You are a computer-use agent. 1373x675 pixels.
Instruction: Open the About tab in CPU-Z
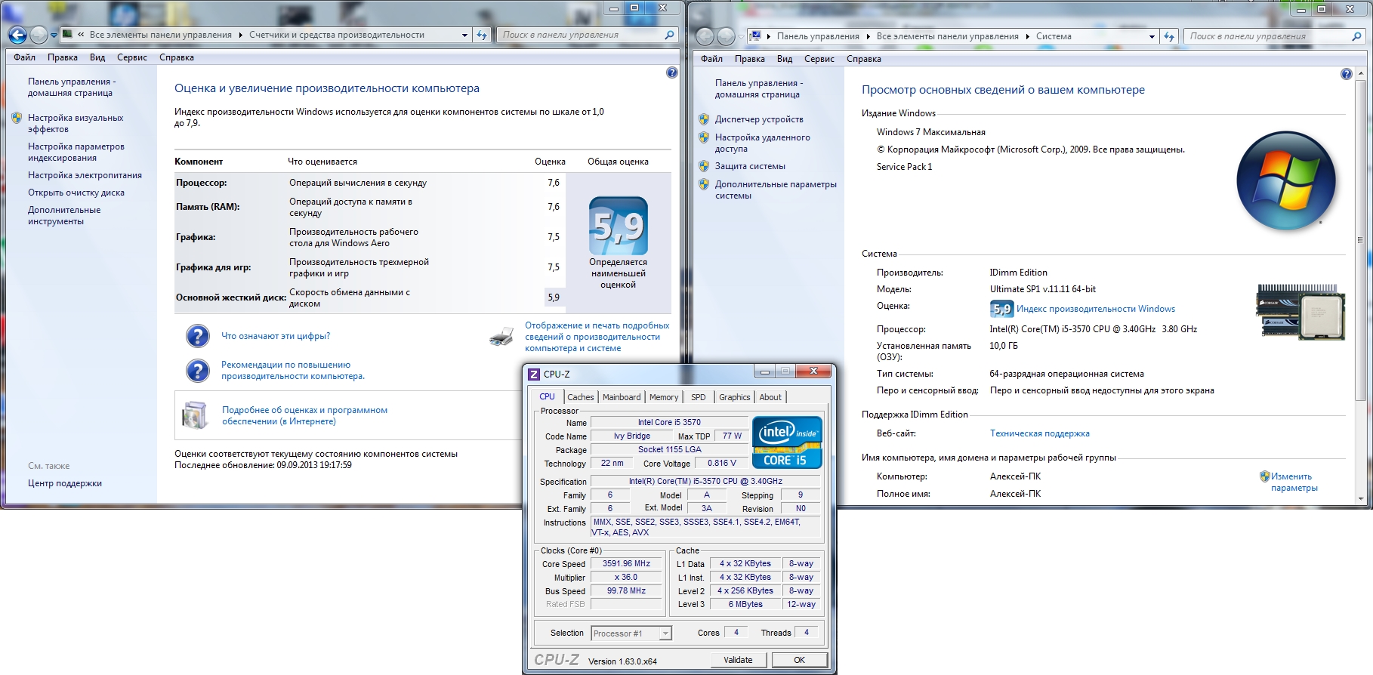(770, 397)
